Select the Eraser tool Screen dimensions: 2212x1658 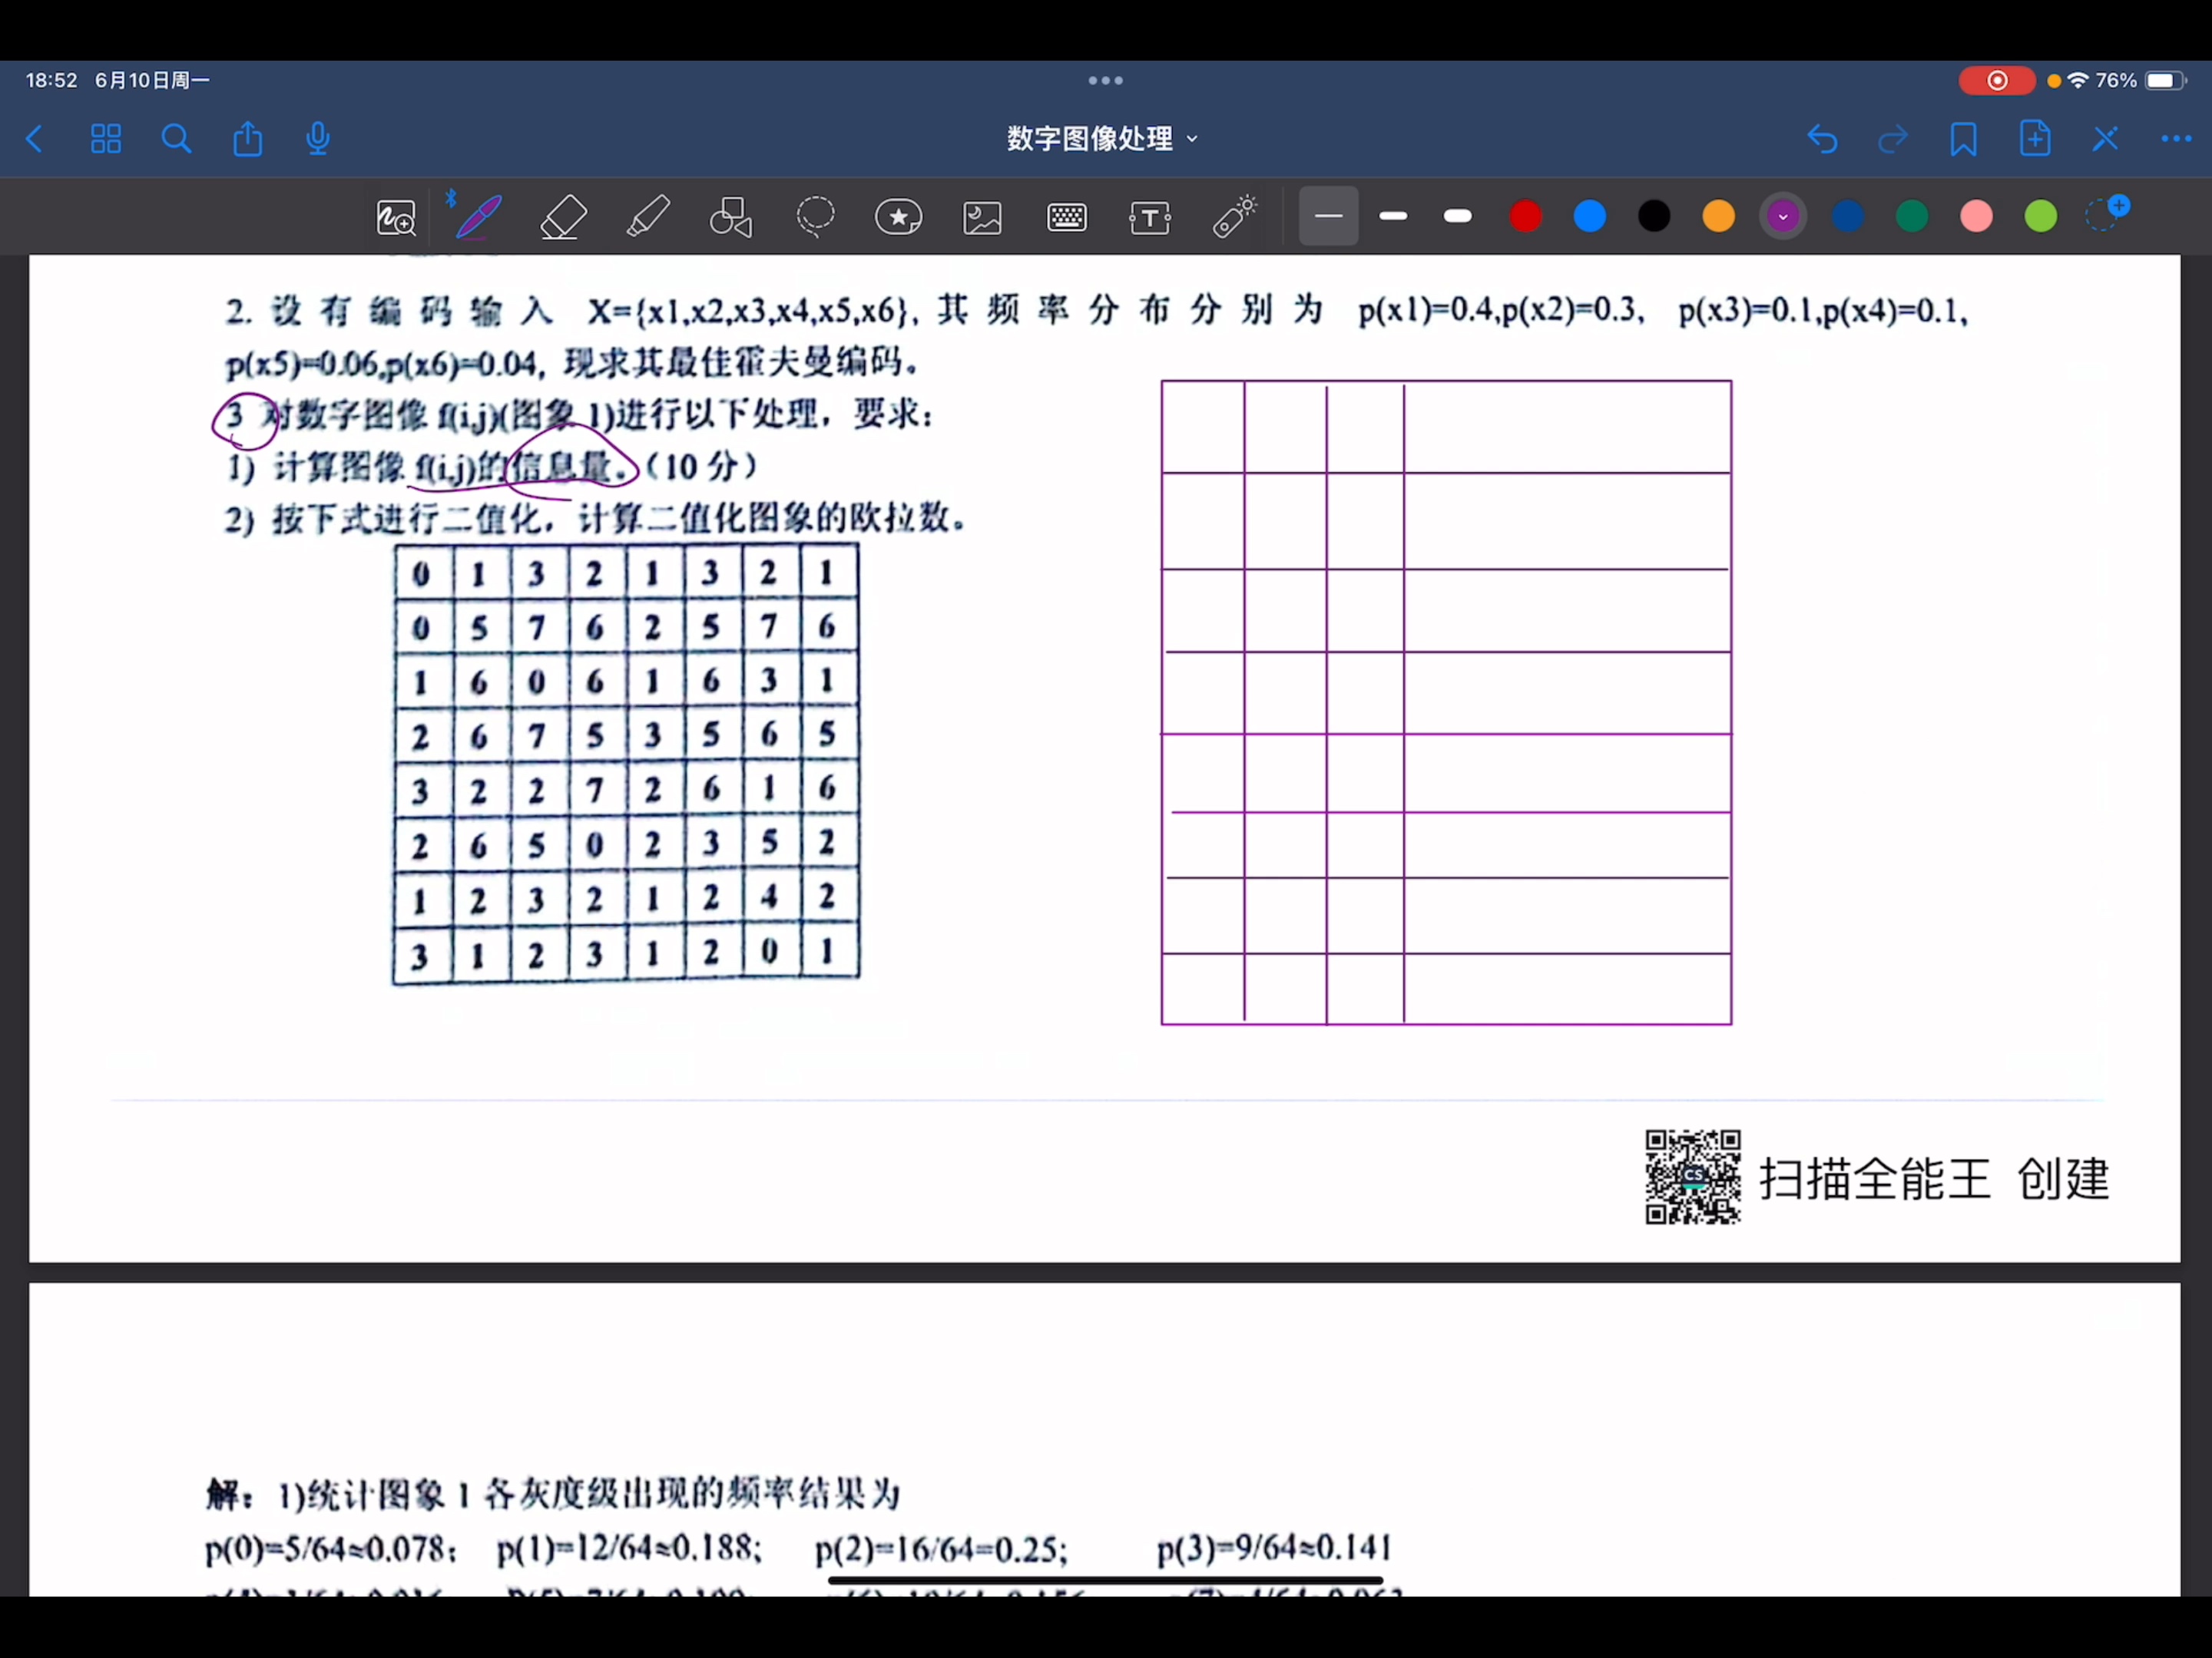coord(563,217)
